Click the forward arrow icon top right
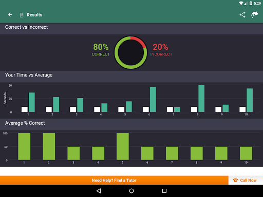 point(255,15)
